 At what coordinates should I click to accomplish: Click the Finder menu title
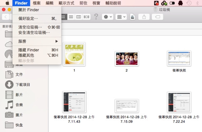pos(21,3)
